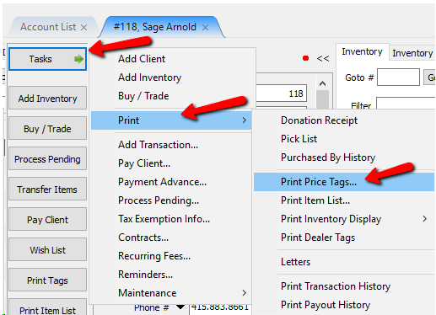Click the Print Tags sidebar button
The image size is (436, 315).
point(47,280)
